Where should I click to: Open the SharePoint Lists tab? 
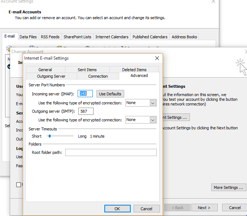point(77,37)
